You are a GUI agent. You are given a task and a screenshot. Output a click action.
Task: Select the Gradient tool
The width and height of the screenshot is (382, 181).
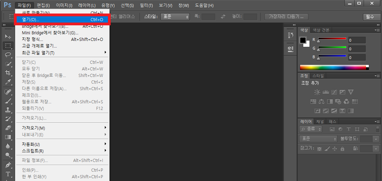[x=8, y=137]
